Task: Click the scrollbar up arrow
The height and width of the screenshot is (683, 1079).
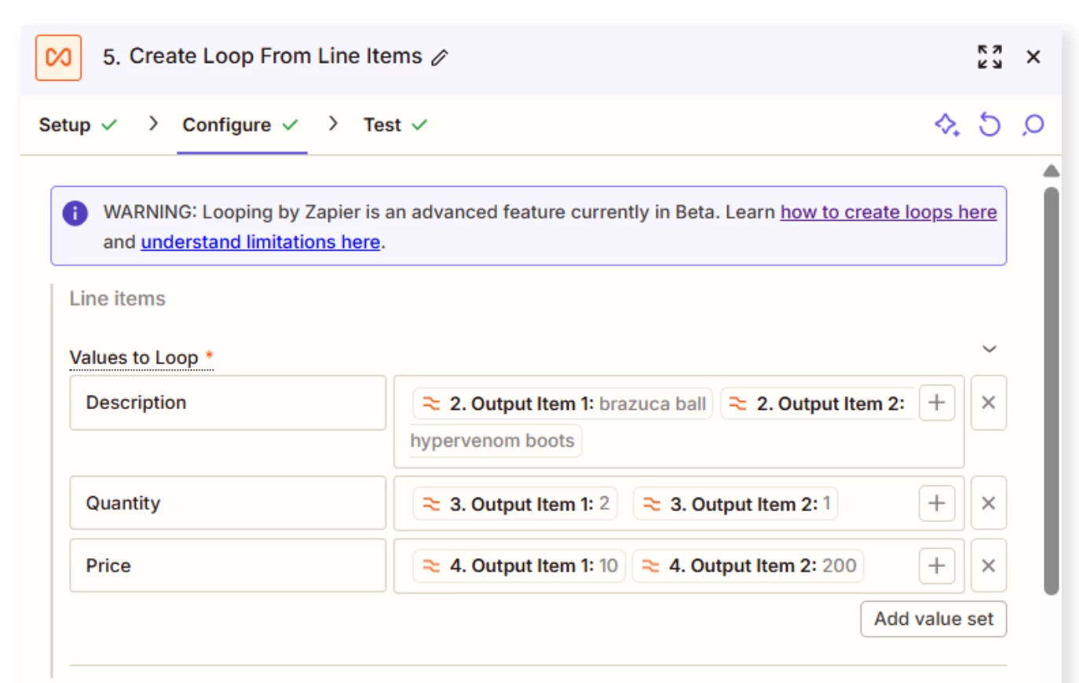Action: [x=1052, y=171]
